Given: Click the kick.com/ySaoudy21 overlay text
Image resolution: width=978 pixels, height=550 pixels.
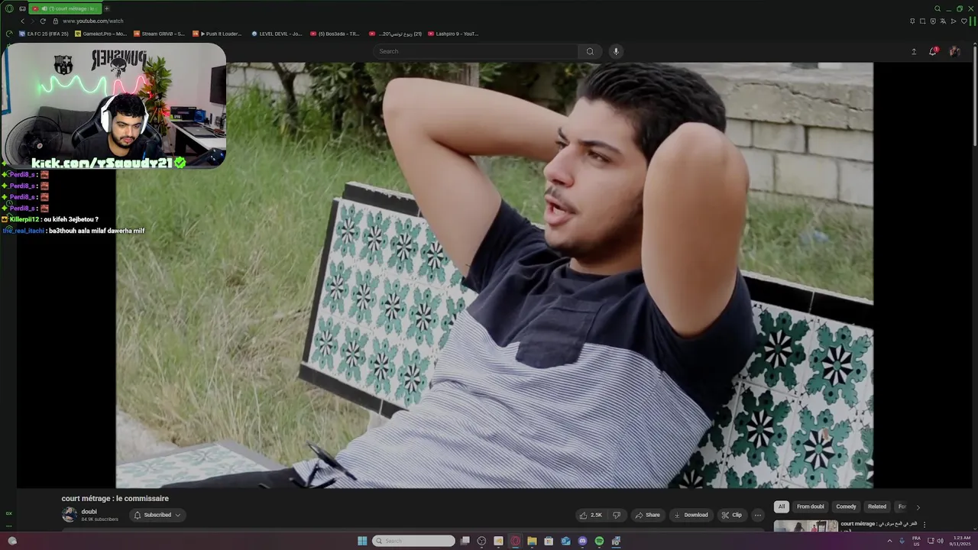Looking at the screenshot, I should (108, 163).
